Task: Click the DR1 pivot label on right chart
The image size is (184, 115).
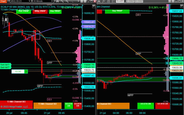Action: 138,15
